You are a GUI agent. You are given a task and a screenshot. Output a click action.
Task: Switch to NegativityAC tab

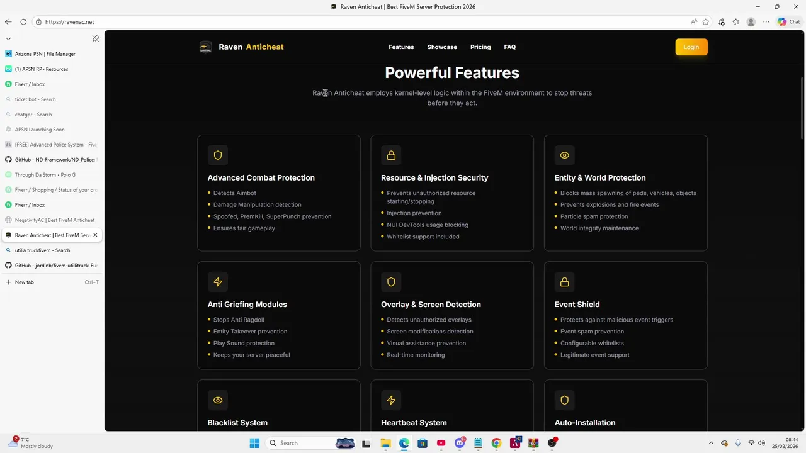click(x=51, y=220)
